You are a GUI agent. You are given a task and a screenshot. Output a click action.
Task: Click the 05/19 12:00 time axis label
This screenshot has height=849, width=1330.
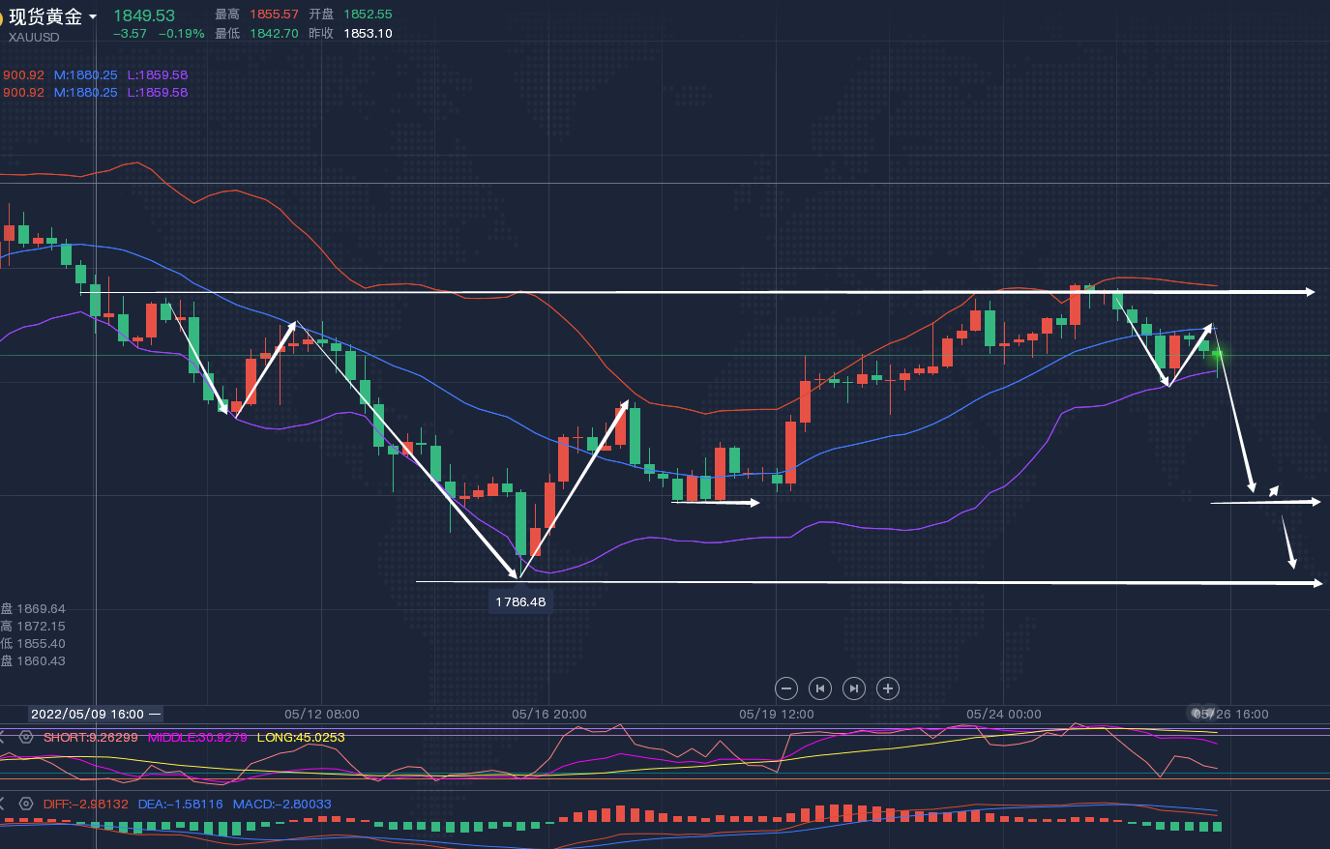click(777, 714)
